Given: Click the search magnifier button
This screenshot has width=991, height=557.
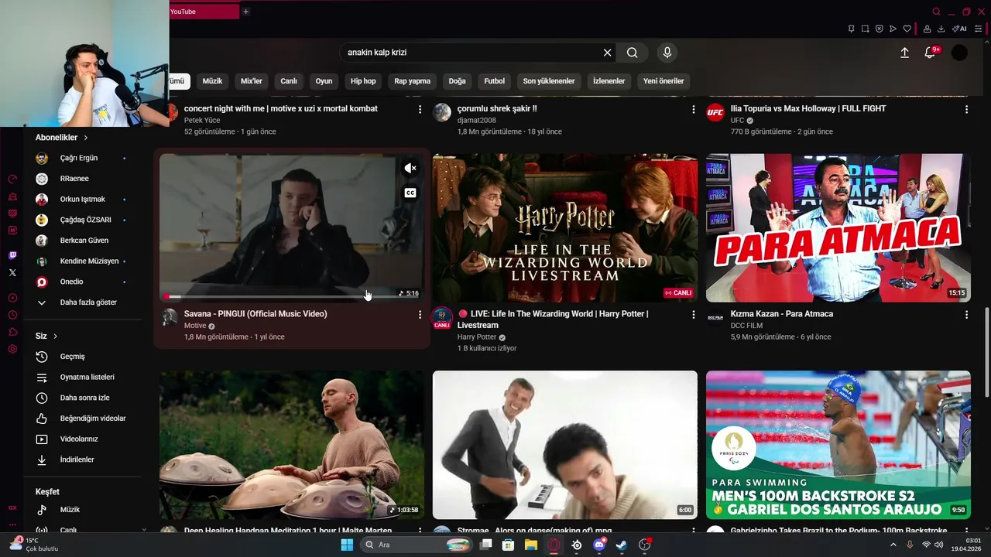Looking at the screenshot, I should click(x=633, y=53).
